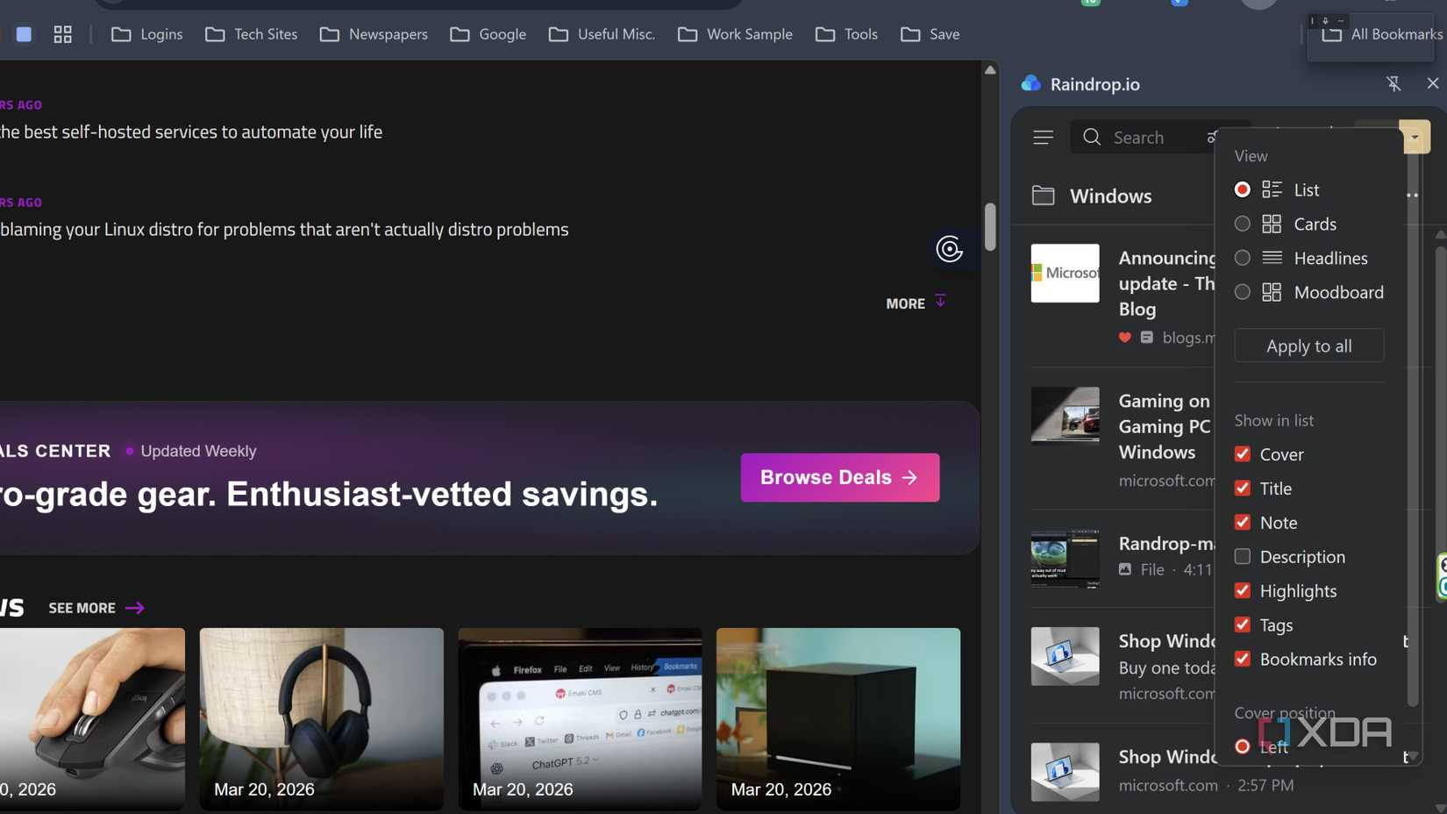Uncheck the Title checkbox
Image resolution: width=1447 pixels, height=814 pixels.
pyautogui.click(x=1242, y=489)
